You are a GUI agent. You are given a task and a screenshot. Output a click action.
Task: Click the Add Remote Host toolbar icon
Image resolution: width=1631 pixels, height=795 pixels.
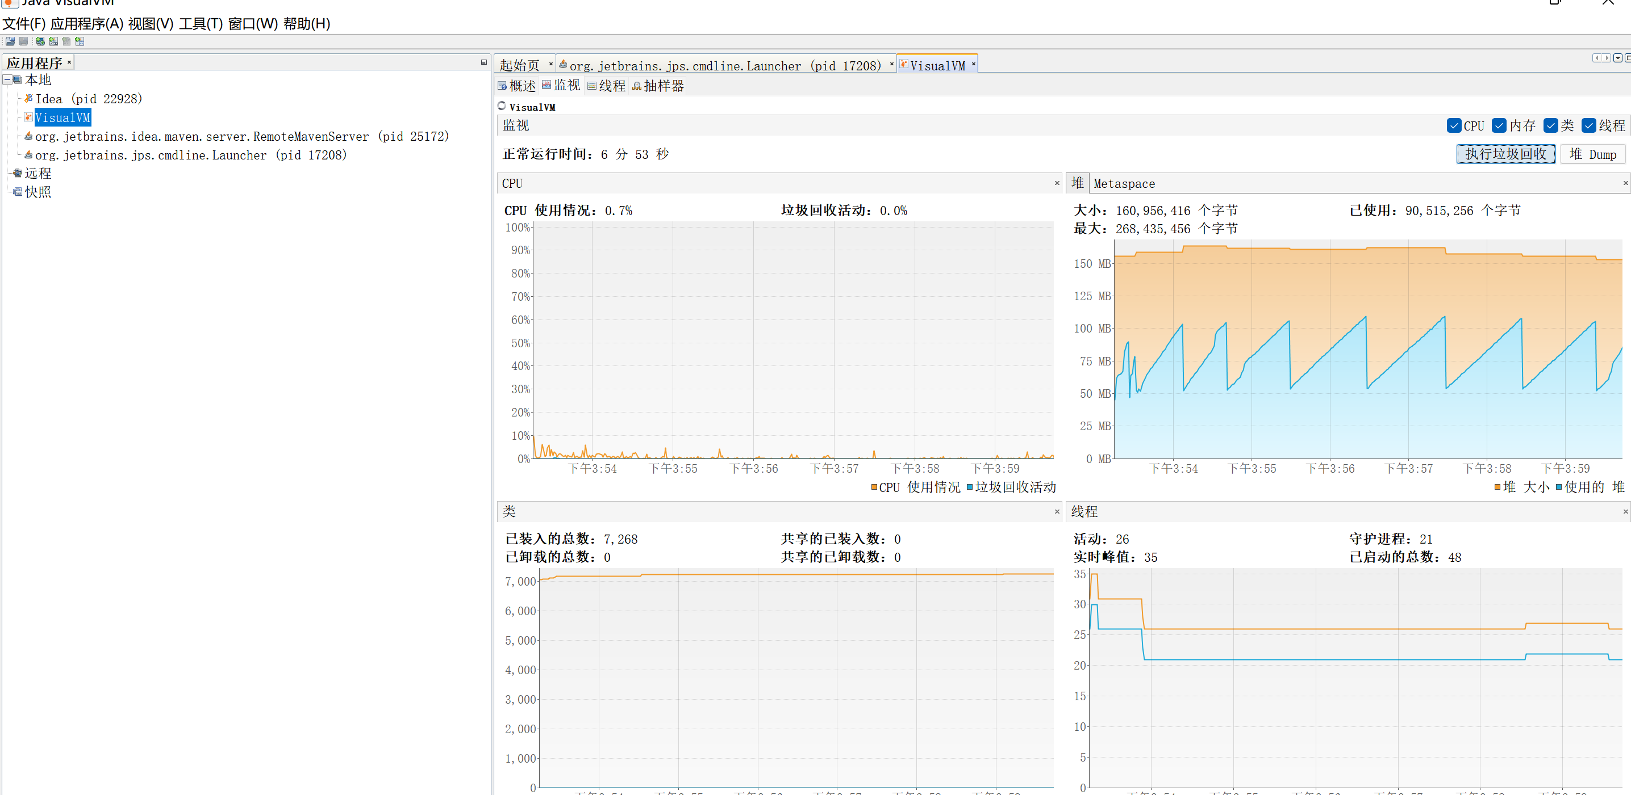[40, 41]
